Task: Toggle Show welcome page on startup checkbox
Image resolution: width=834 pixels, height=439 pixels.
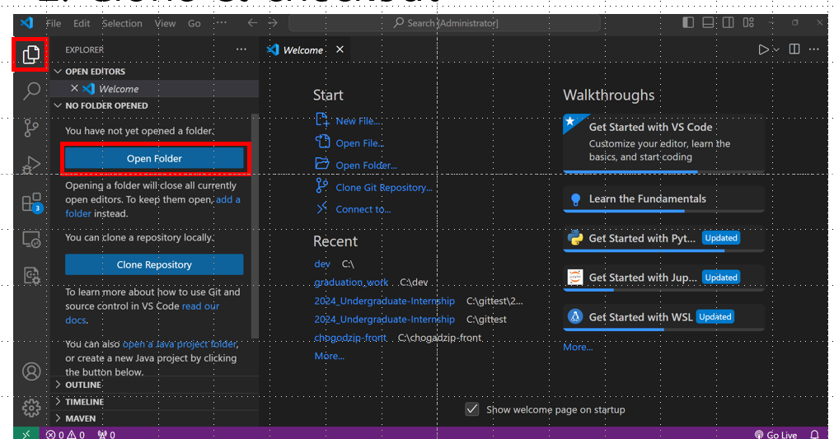Action: coord(471,409)
